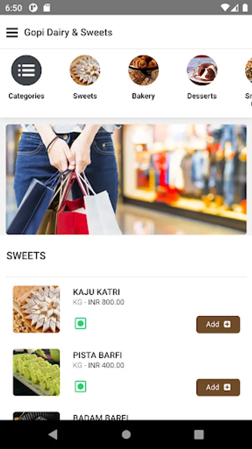
Task: Open the KAJU KATRI item title
Action: (96, 292)
